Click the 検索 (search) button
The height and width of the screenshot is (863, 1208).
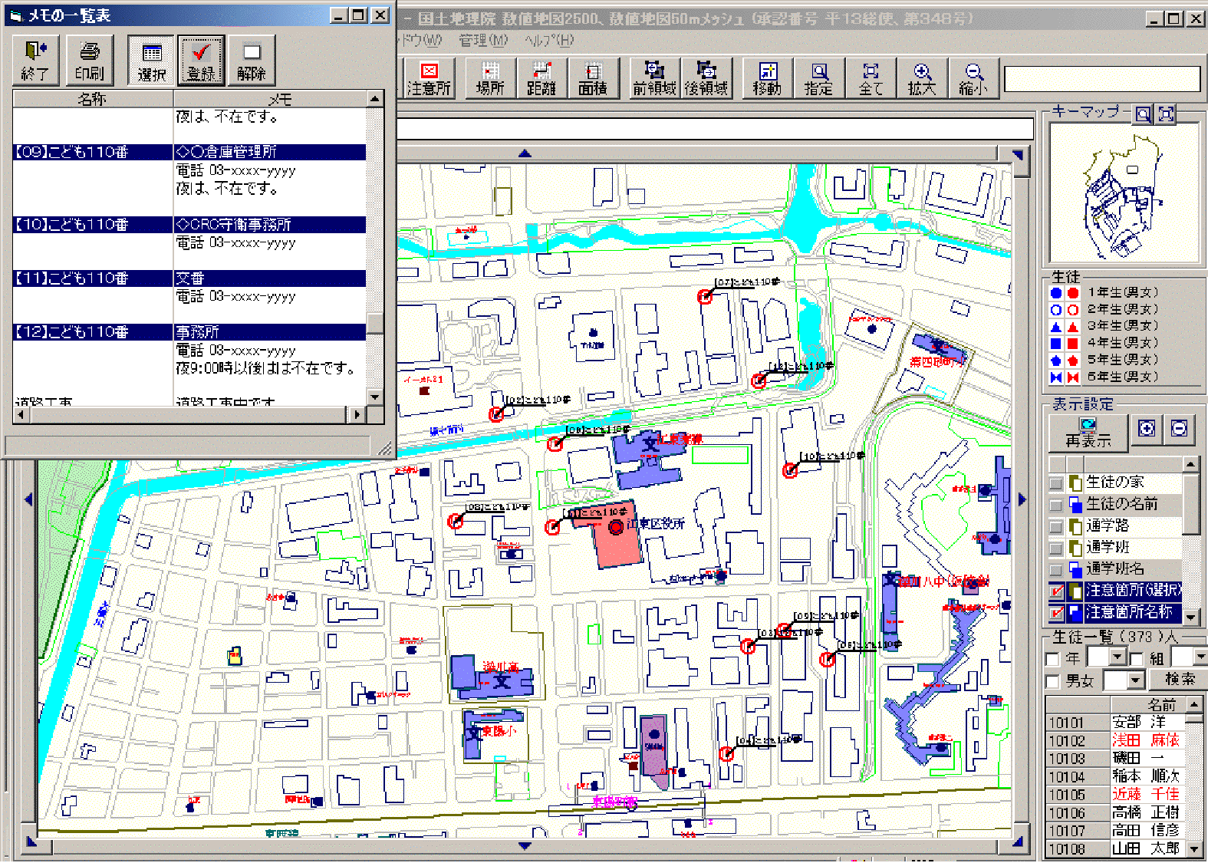coord(1180,679)
